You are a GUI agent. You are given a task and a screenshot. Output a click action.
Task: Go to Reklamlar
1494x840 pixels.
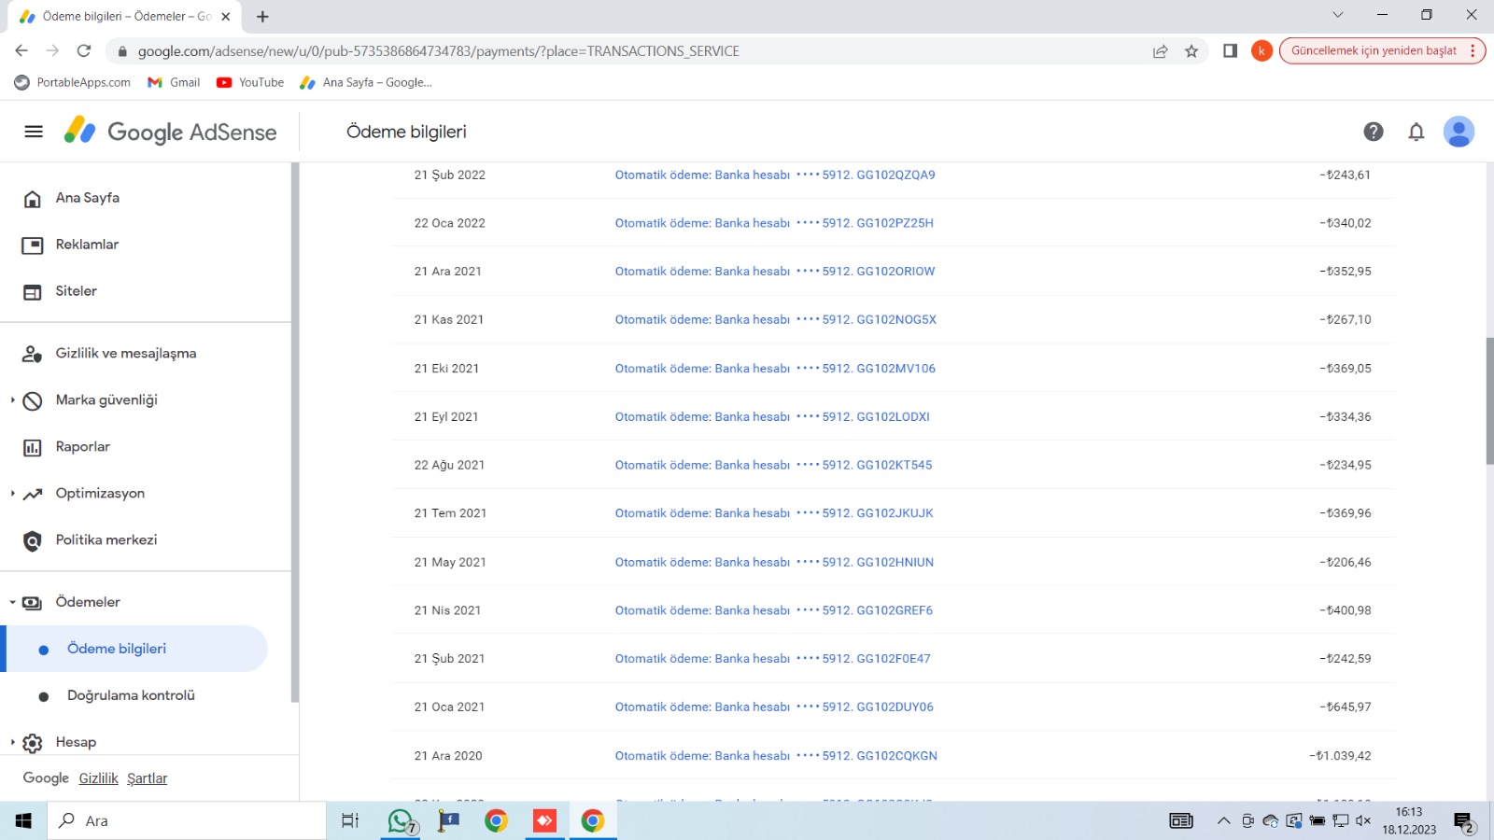click(87, 245)
